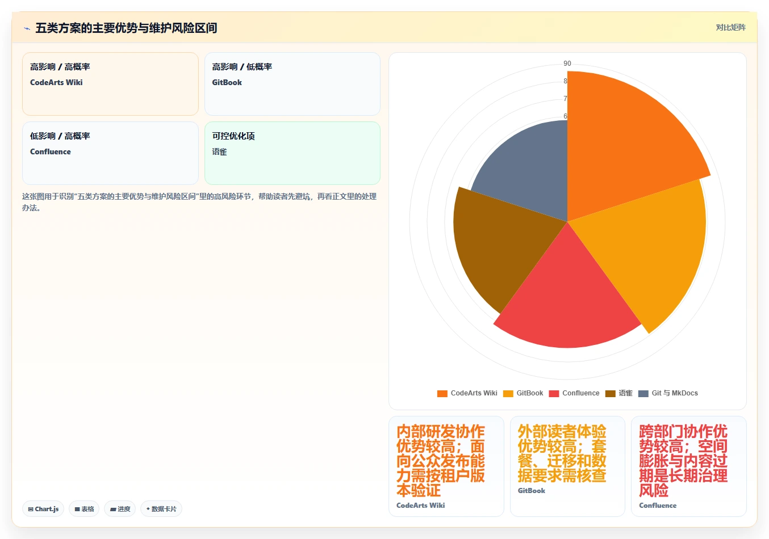Click the radial axis label 90

[567, 64]
